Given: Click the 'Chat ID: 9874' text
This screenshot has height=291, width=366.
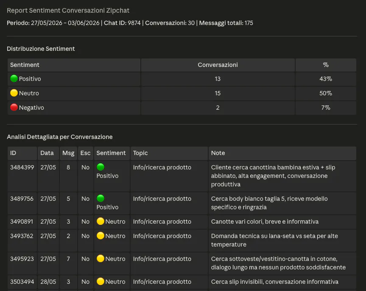Looking at the screenshot, I should pos(122,23).
